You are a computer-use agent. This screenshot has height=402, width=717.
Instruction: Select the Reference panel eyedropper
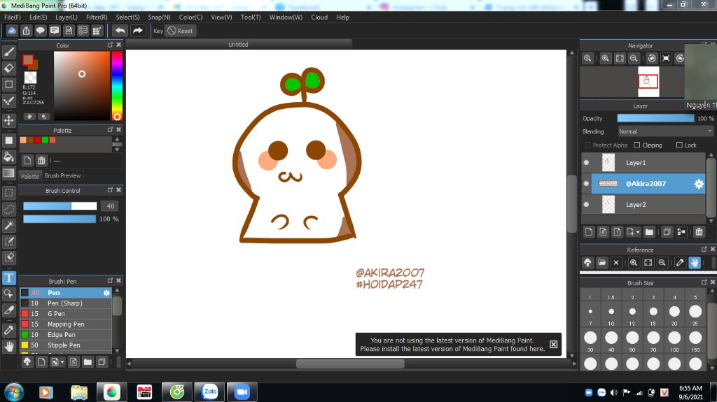[x=680, y=263]
